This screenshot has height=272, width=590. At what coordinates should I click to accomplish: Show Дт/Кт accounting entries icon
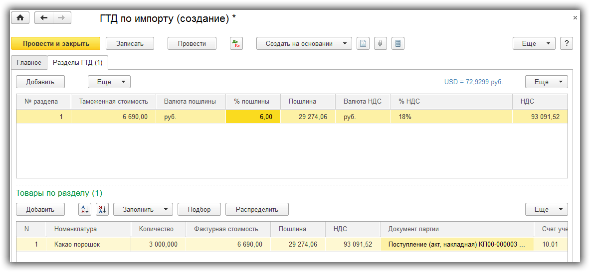pos(236,44)
